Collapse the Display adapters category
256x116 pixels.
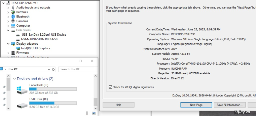[8, 44]
